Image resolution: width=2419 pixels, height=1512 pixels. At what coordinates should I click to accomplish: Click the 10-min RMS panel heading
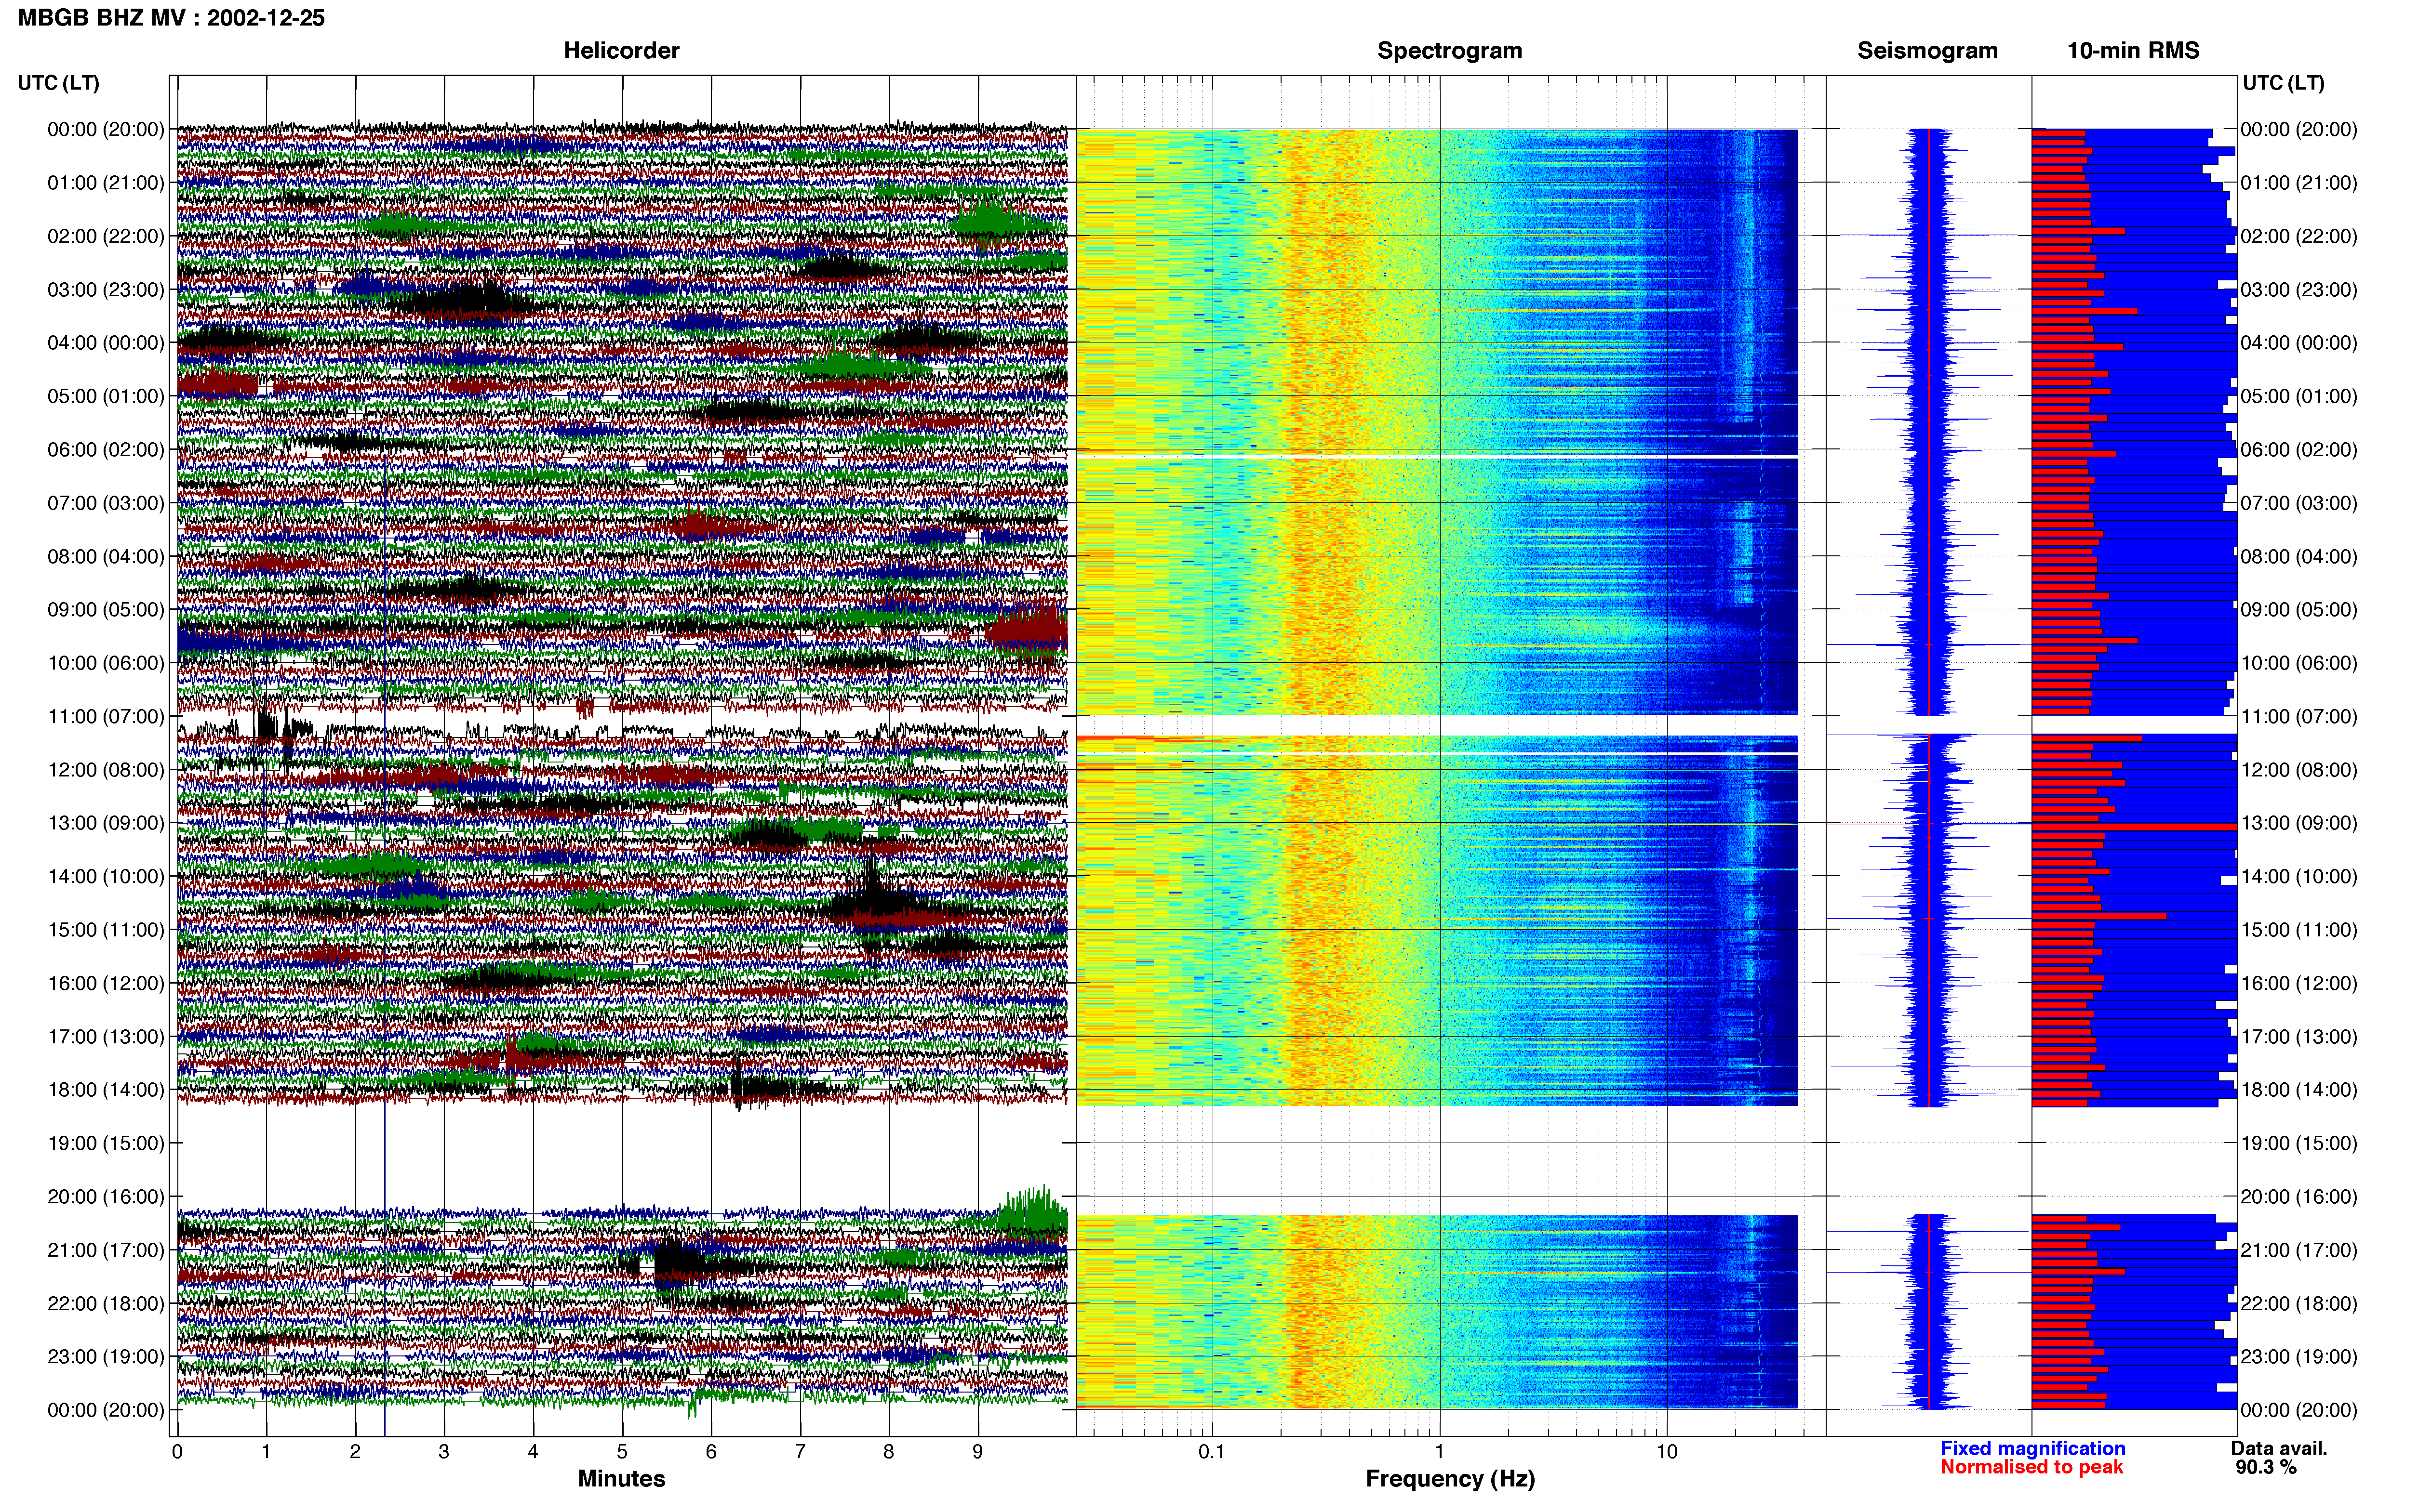pyautogui.click(x=2133, y=51)
